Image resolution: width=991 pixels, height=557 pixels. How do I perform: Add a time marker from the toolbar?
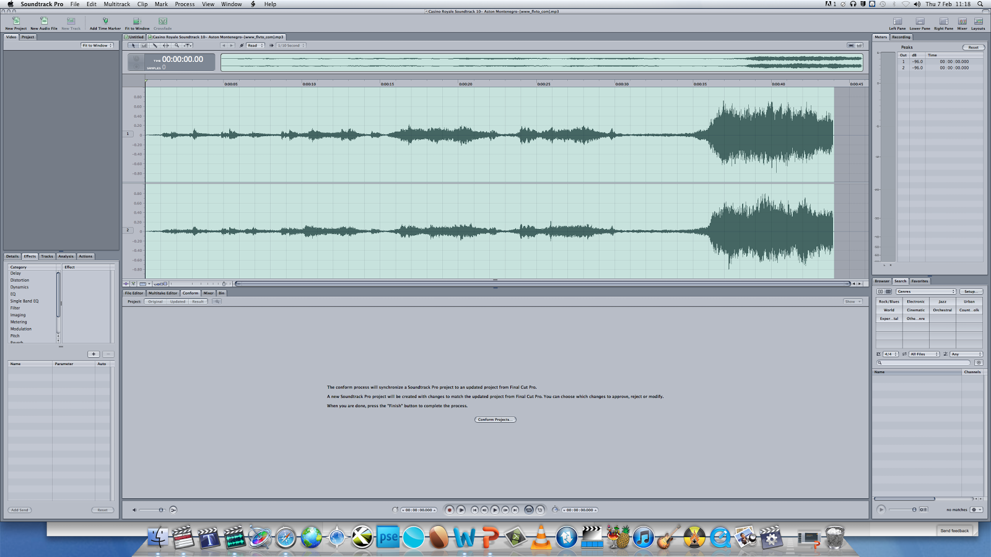(x=105, y=24)
